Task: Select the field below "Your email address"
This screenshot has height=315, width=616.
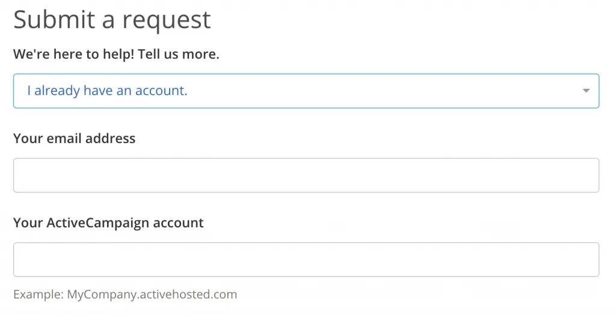Action: tap(306, 175)
